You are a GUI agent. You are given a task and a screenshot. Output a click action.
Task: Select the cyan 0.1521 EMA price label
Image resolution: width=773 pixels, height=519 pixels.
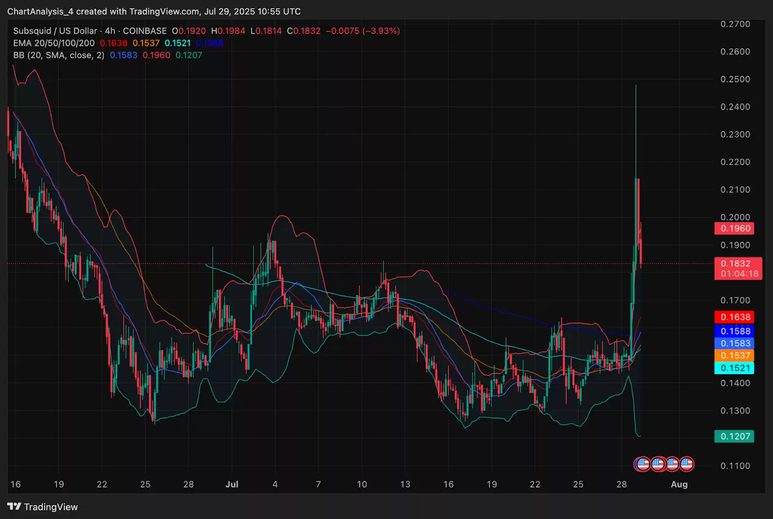click(735, 368)
